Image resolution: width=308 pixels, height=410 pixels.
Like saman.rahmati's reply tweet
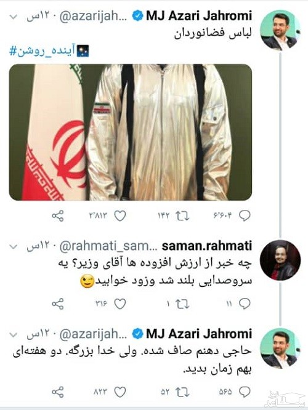pos(120,304)
